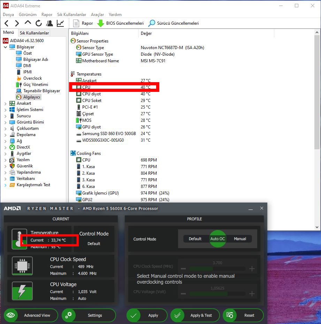Set Ryzen Master Control Mode to Default
Viewport: 321px width, 324px height.
coord(195,239)
